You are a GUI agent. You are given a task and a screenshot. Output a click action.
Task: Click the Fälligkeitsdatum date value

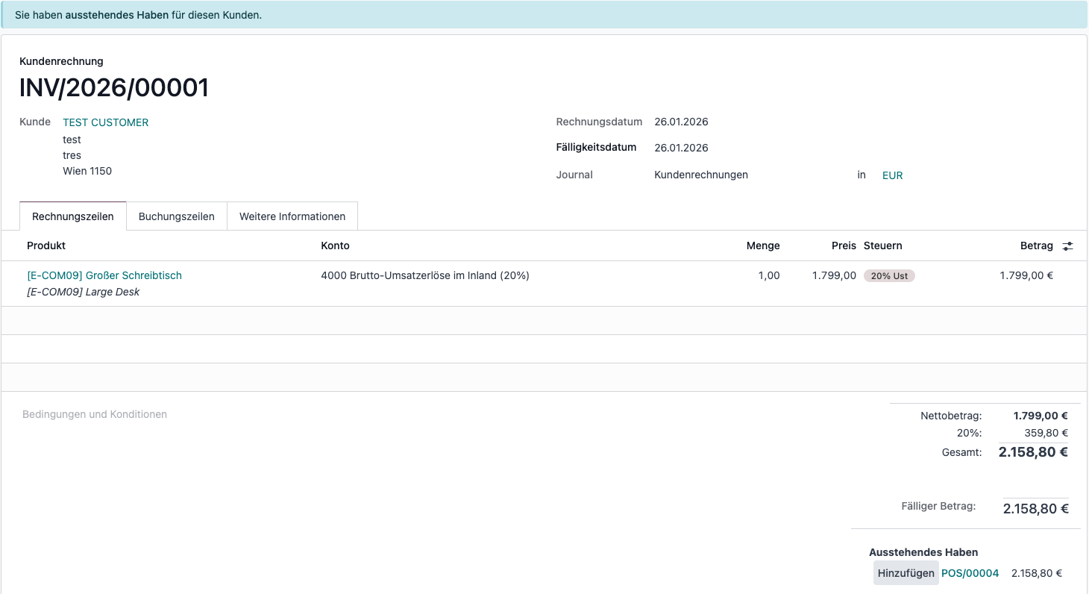[681, 148]
